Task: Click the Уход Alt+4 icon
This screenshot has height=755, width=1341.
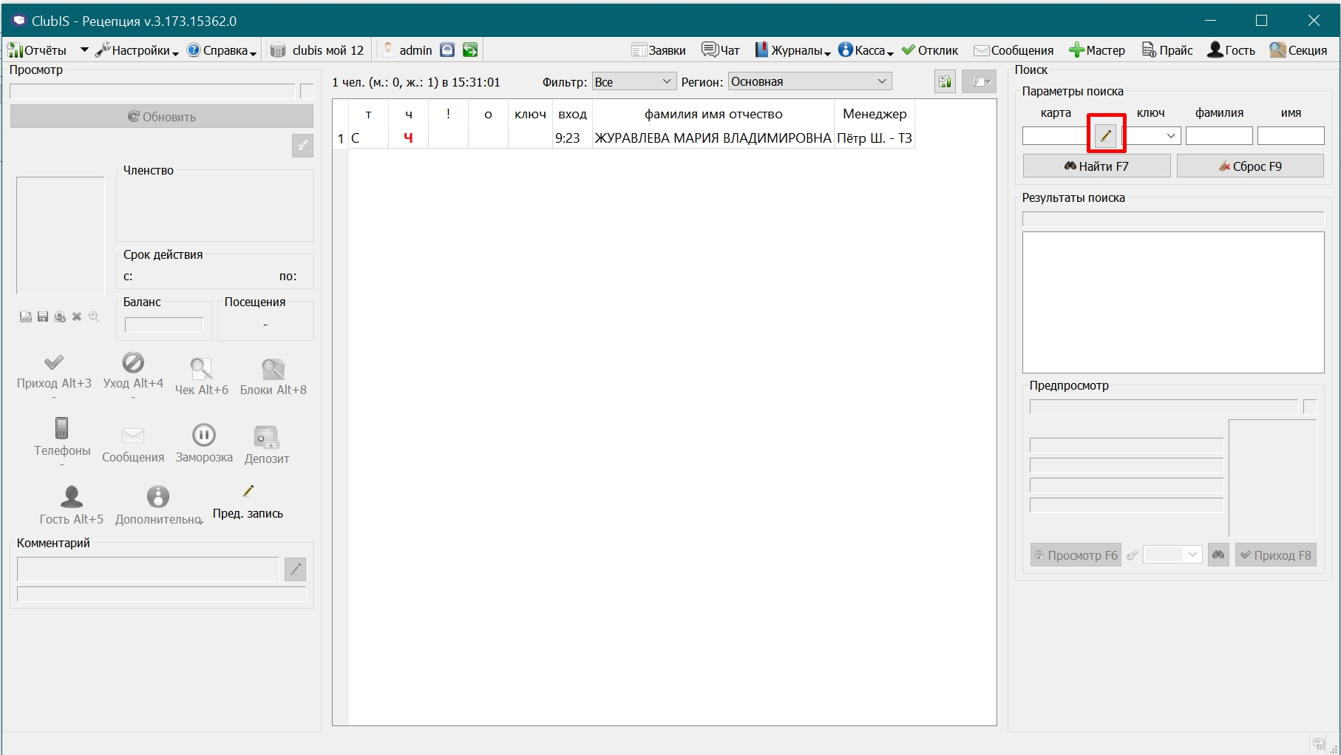Action: (x=133, y=362)
